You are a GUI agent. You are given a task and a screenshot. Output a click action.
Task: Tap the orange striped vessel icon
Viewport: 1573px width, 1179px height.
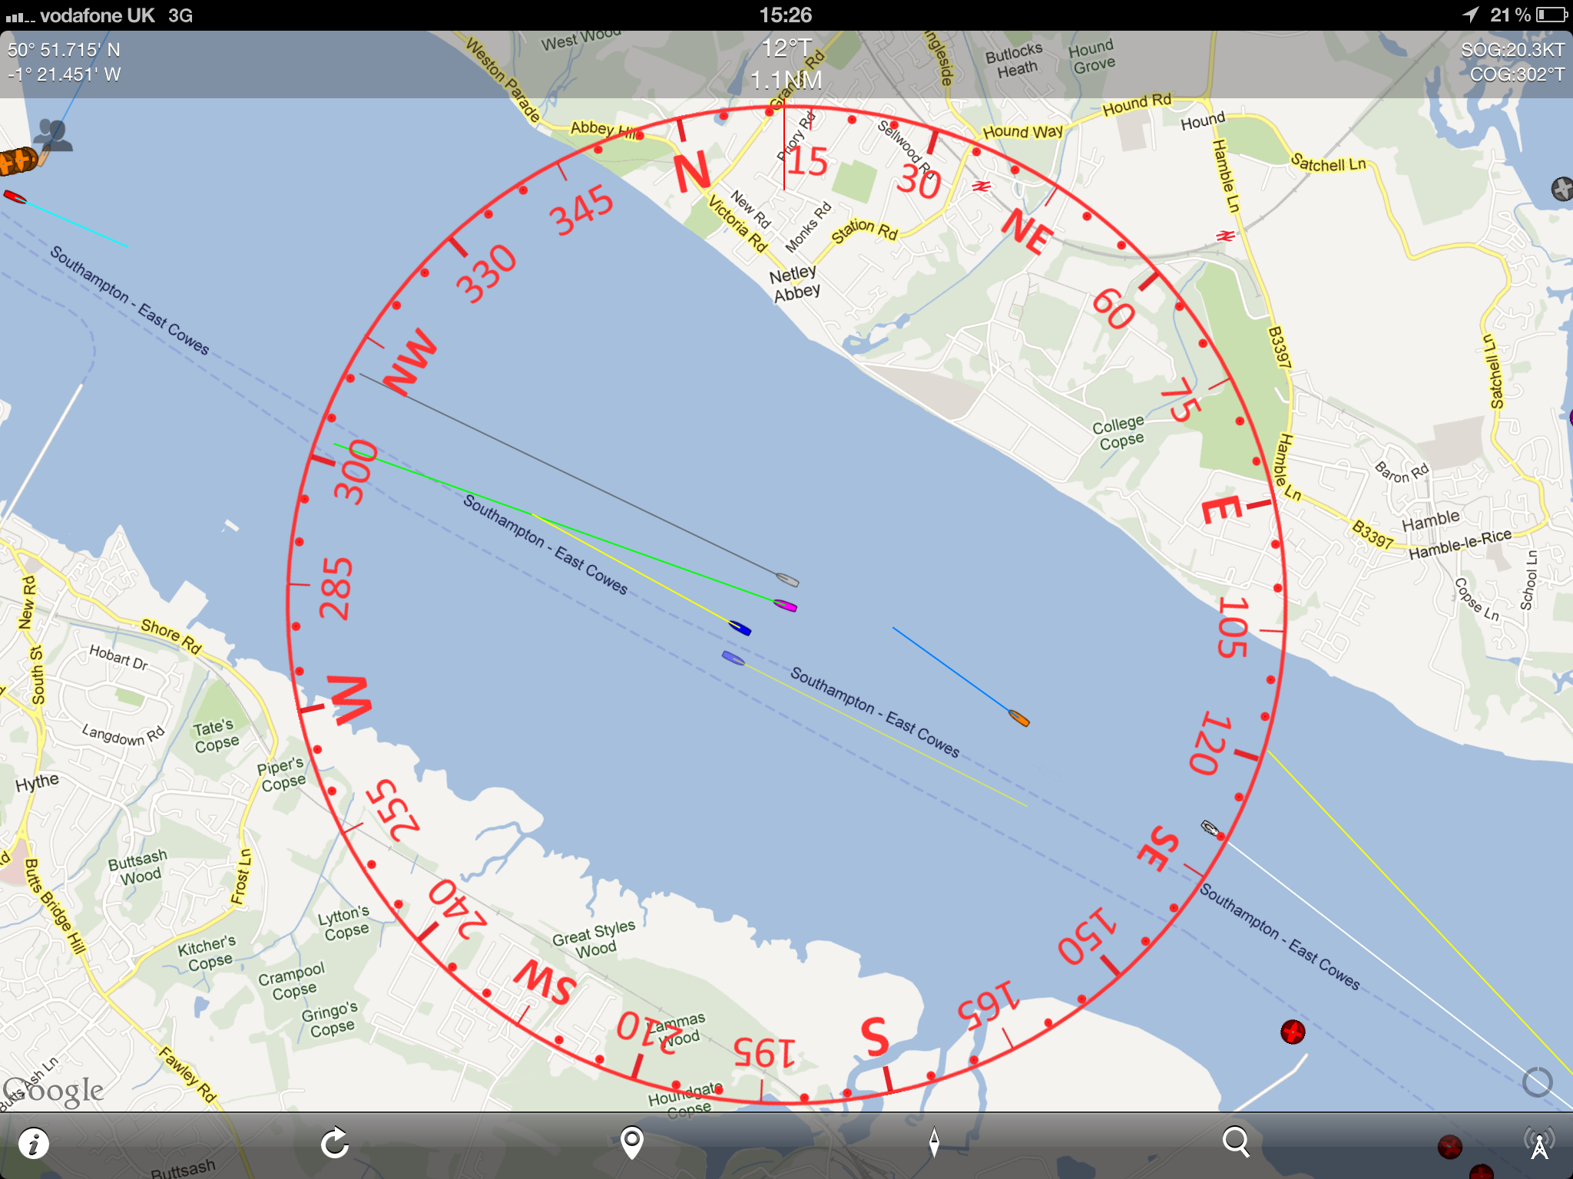(18, 160)
